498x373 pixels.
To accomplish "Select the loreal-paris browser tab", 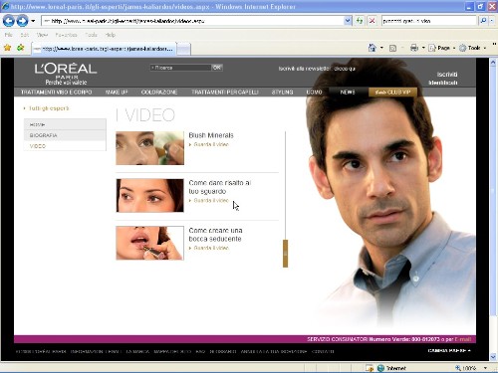I will (x=104, y=49).
